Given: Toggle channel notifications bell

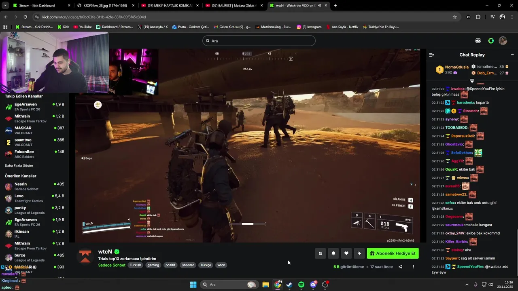Looking at the screenshot, I should [x=333, y=253].
